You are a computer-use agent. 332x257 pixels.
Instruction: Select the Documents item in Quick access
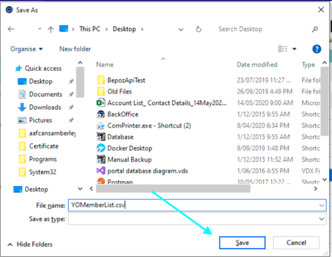[x=45, y=94]
